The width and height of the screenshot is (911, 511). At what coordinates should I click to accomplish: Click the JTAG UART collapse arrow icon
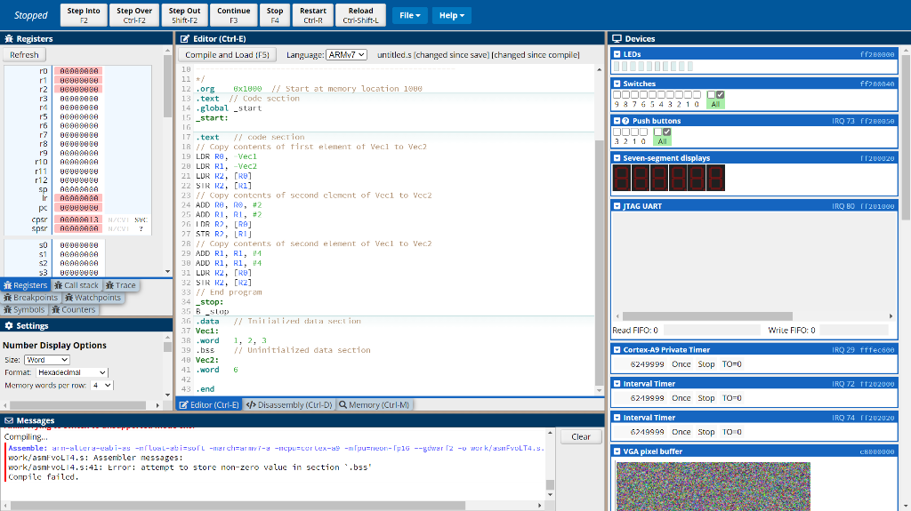(x=617, y=206)
